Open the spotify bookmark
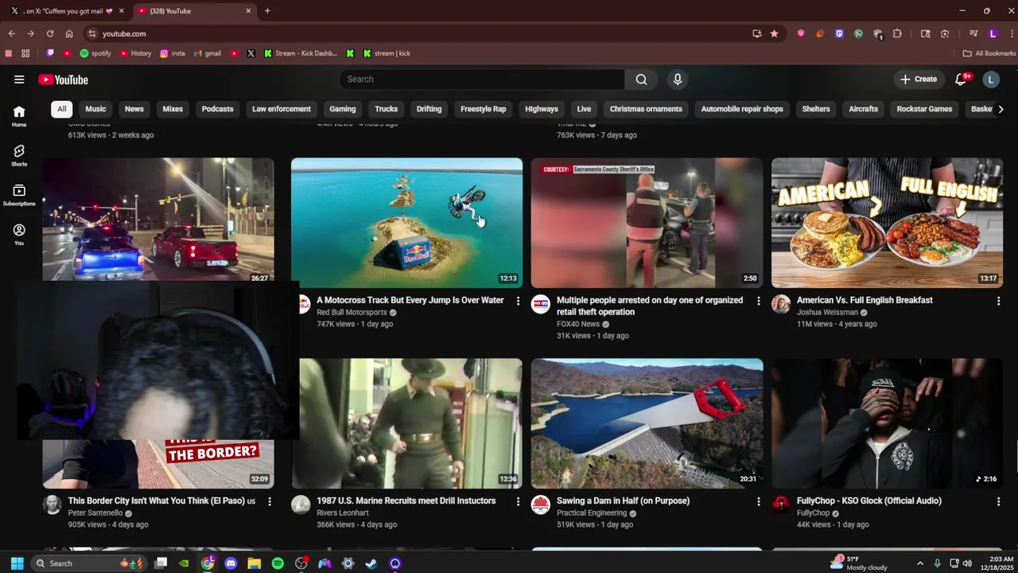The image size is (1018, 573). [95, 53]
